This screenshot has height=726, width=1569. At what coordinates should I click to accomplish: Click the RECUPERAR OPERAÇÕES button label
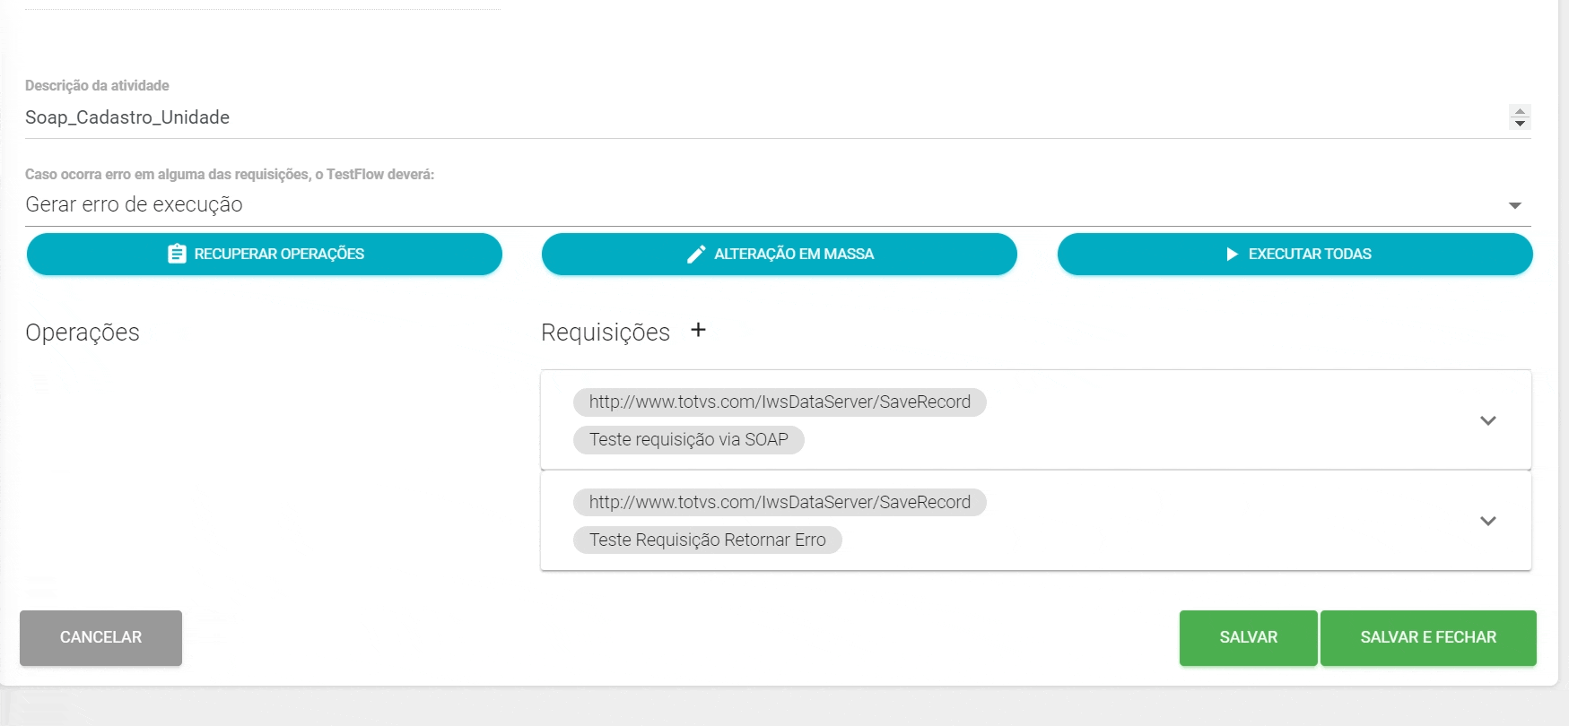(279, 254)
